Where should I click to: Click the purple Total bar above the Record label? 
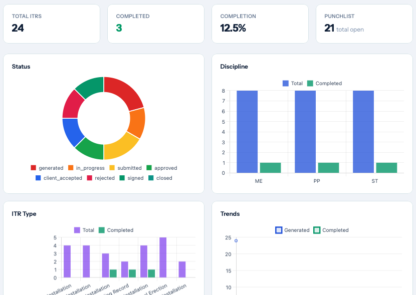click(x=125, y=269)
